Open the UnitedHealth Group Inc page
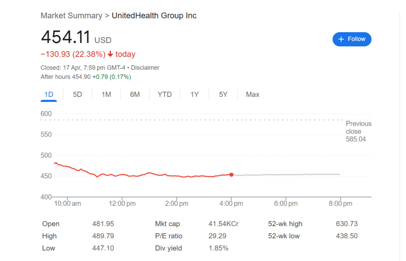 [x=154, y=15]
